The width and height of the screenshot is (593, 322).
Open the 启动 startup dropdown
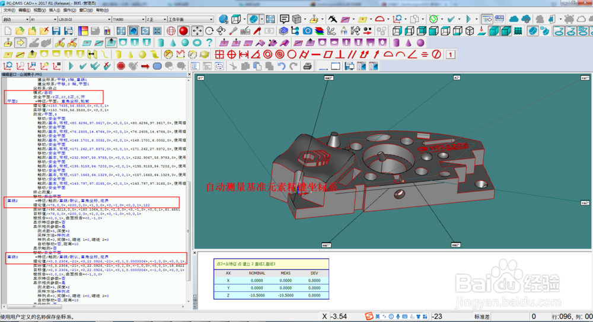[16, 20]
